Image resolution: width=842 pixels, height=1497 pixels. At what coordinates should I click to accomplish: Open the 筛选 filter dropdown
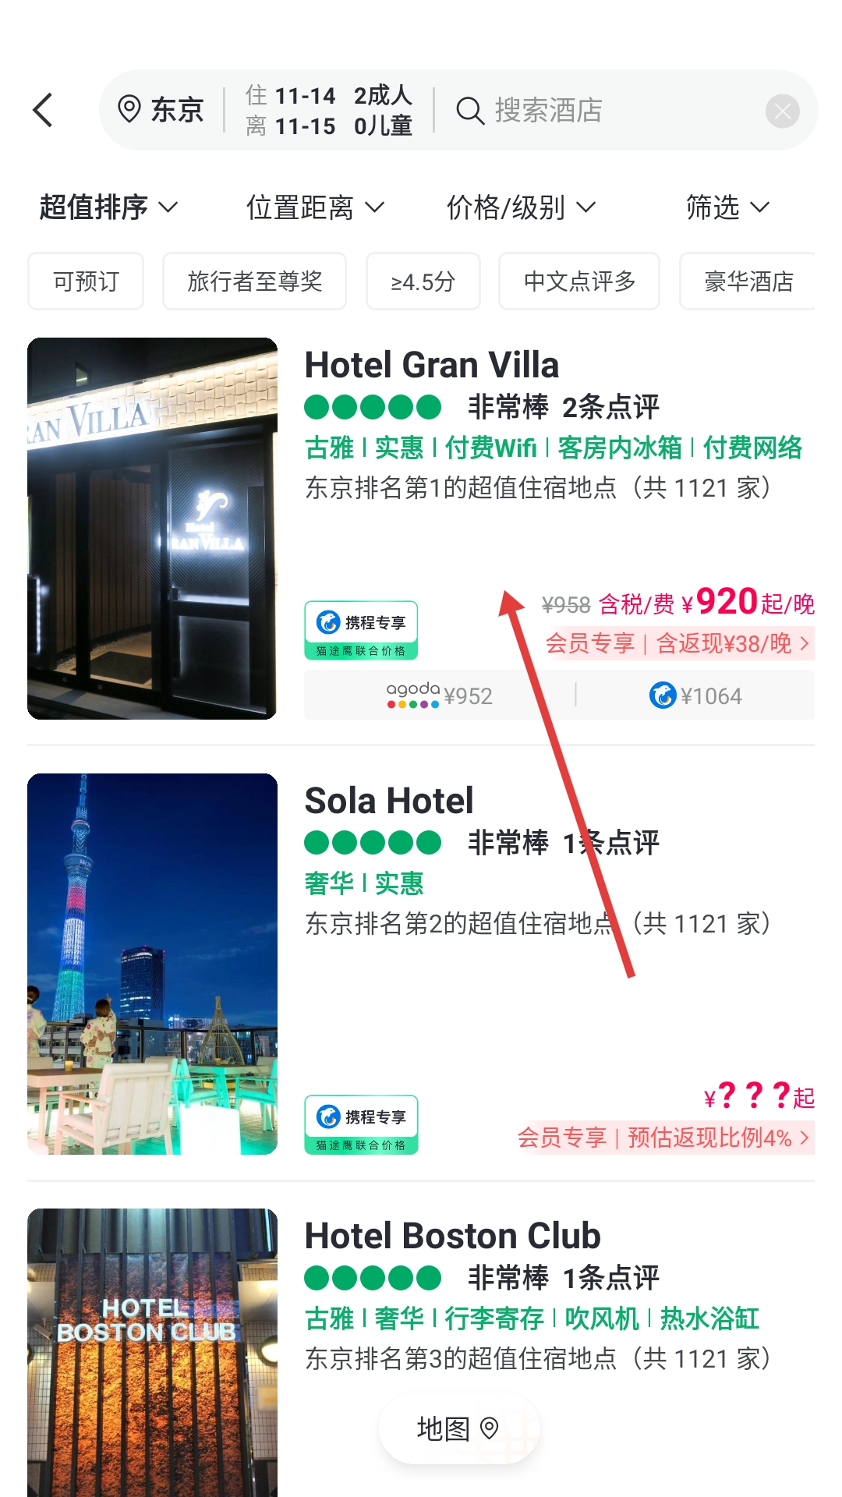(728, 207)
